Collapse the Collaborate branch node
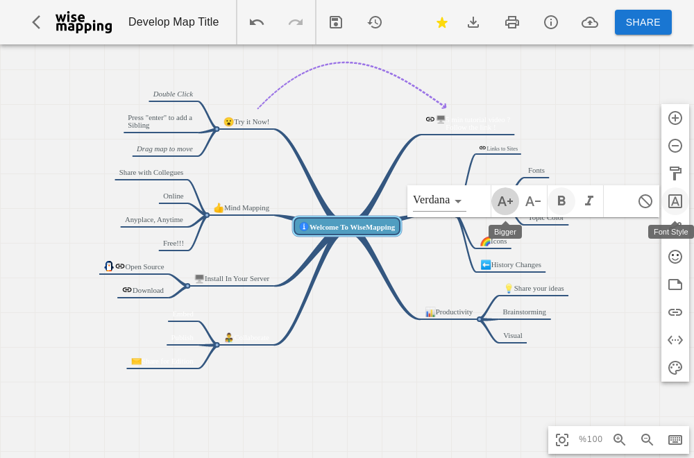The height and width of the screenshot is (458, 694). [x=217, y=345]
